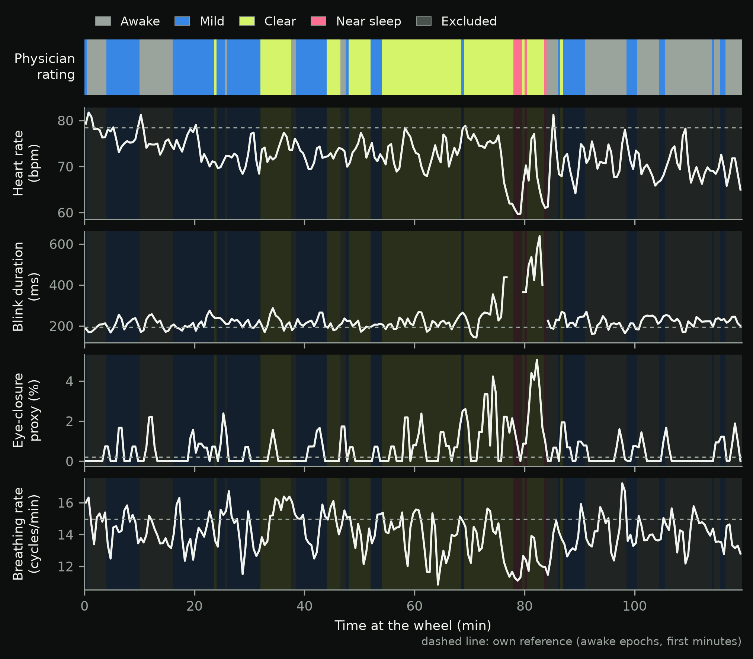Viewport: 753px width, 659px height.
Task: Click the Mild legend blue swatch
Action: [182, 21]
